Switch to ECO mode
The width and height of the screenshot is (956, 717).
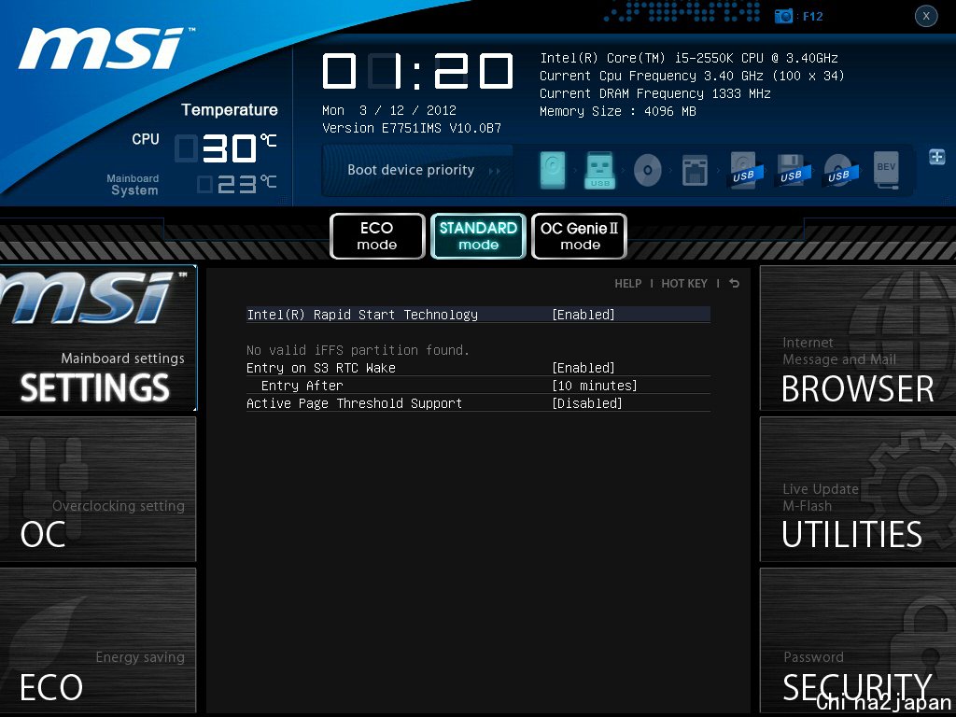click(377, 236)
